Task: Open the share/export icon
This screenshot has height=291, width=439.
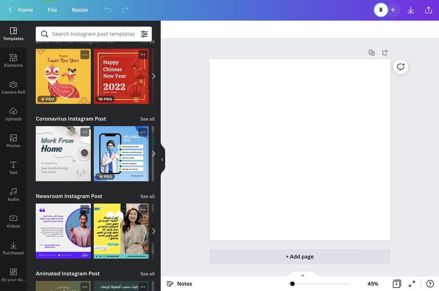Action: (428, 10)
